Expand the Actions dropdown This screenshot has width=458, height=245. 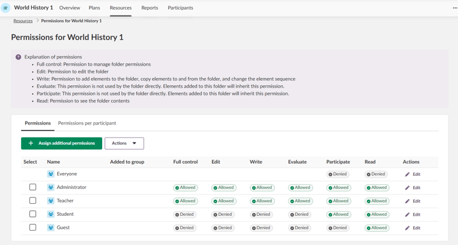coord(124,143)
